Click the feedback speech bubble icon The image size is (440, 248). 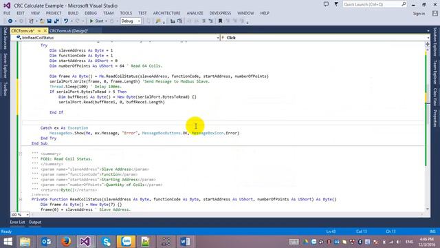point(326,5)
